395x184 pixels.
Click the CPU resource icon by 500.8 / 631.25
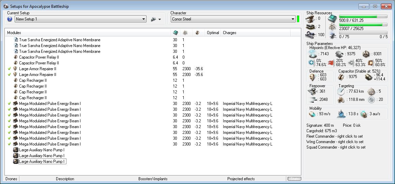332,18
